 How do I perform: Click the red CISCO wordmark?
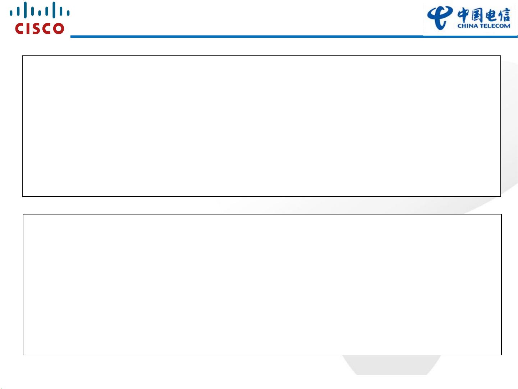[x=40, y=28]
